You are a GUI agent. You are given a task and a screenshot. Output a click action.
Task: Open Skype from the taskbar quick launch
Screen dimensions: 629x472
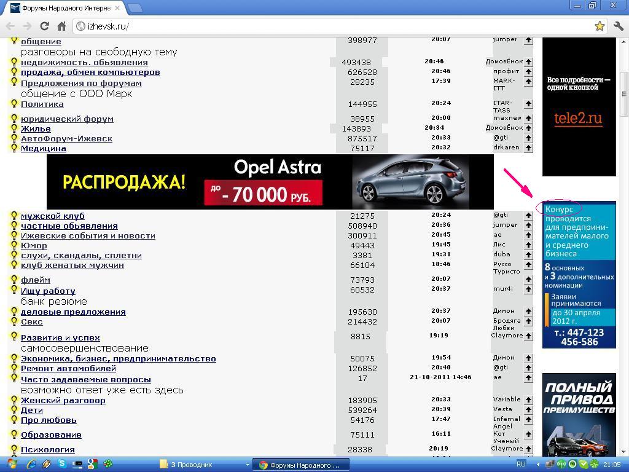click(x=62, y=465)
